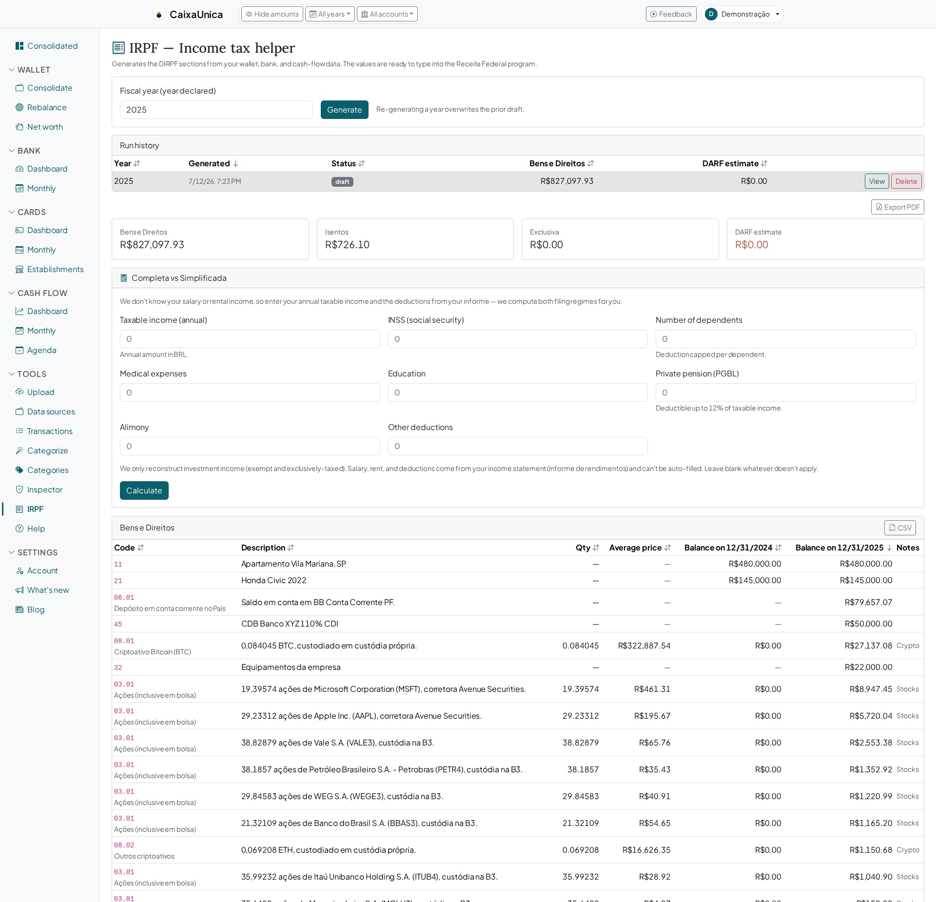936x902 pixels.
Task: Click the What's new megaphone icon
Action: (19, 590)
